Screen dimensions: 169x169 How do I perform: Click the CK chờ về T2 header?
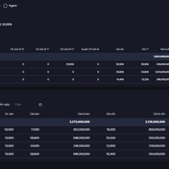tap(67, 49)
